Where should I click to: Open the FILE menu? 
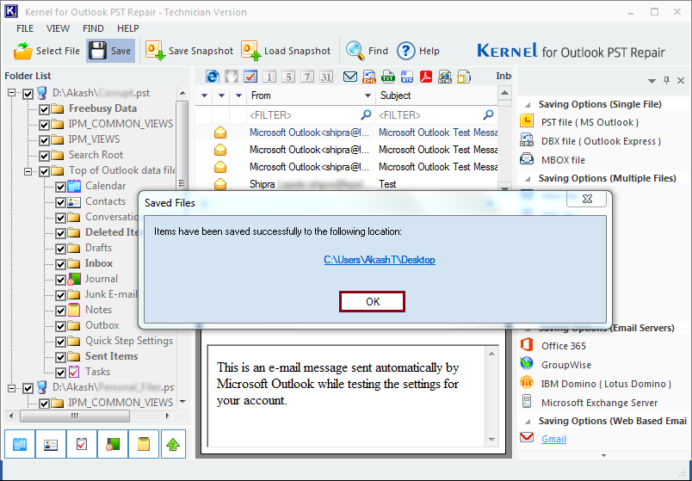click(x=25, y=28)
